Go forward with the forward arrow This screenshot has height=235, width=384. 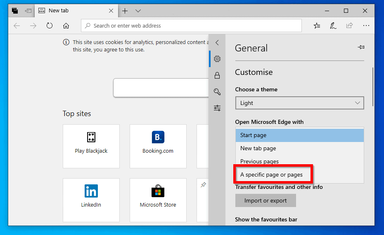point(33,26)
